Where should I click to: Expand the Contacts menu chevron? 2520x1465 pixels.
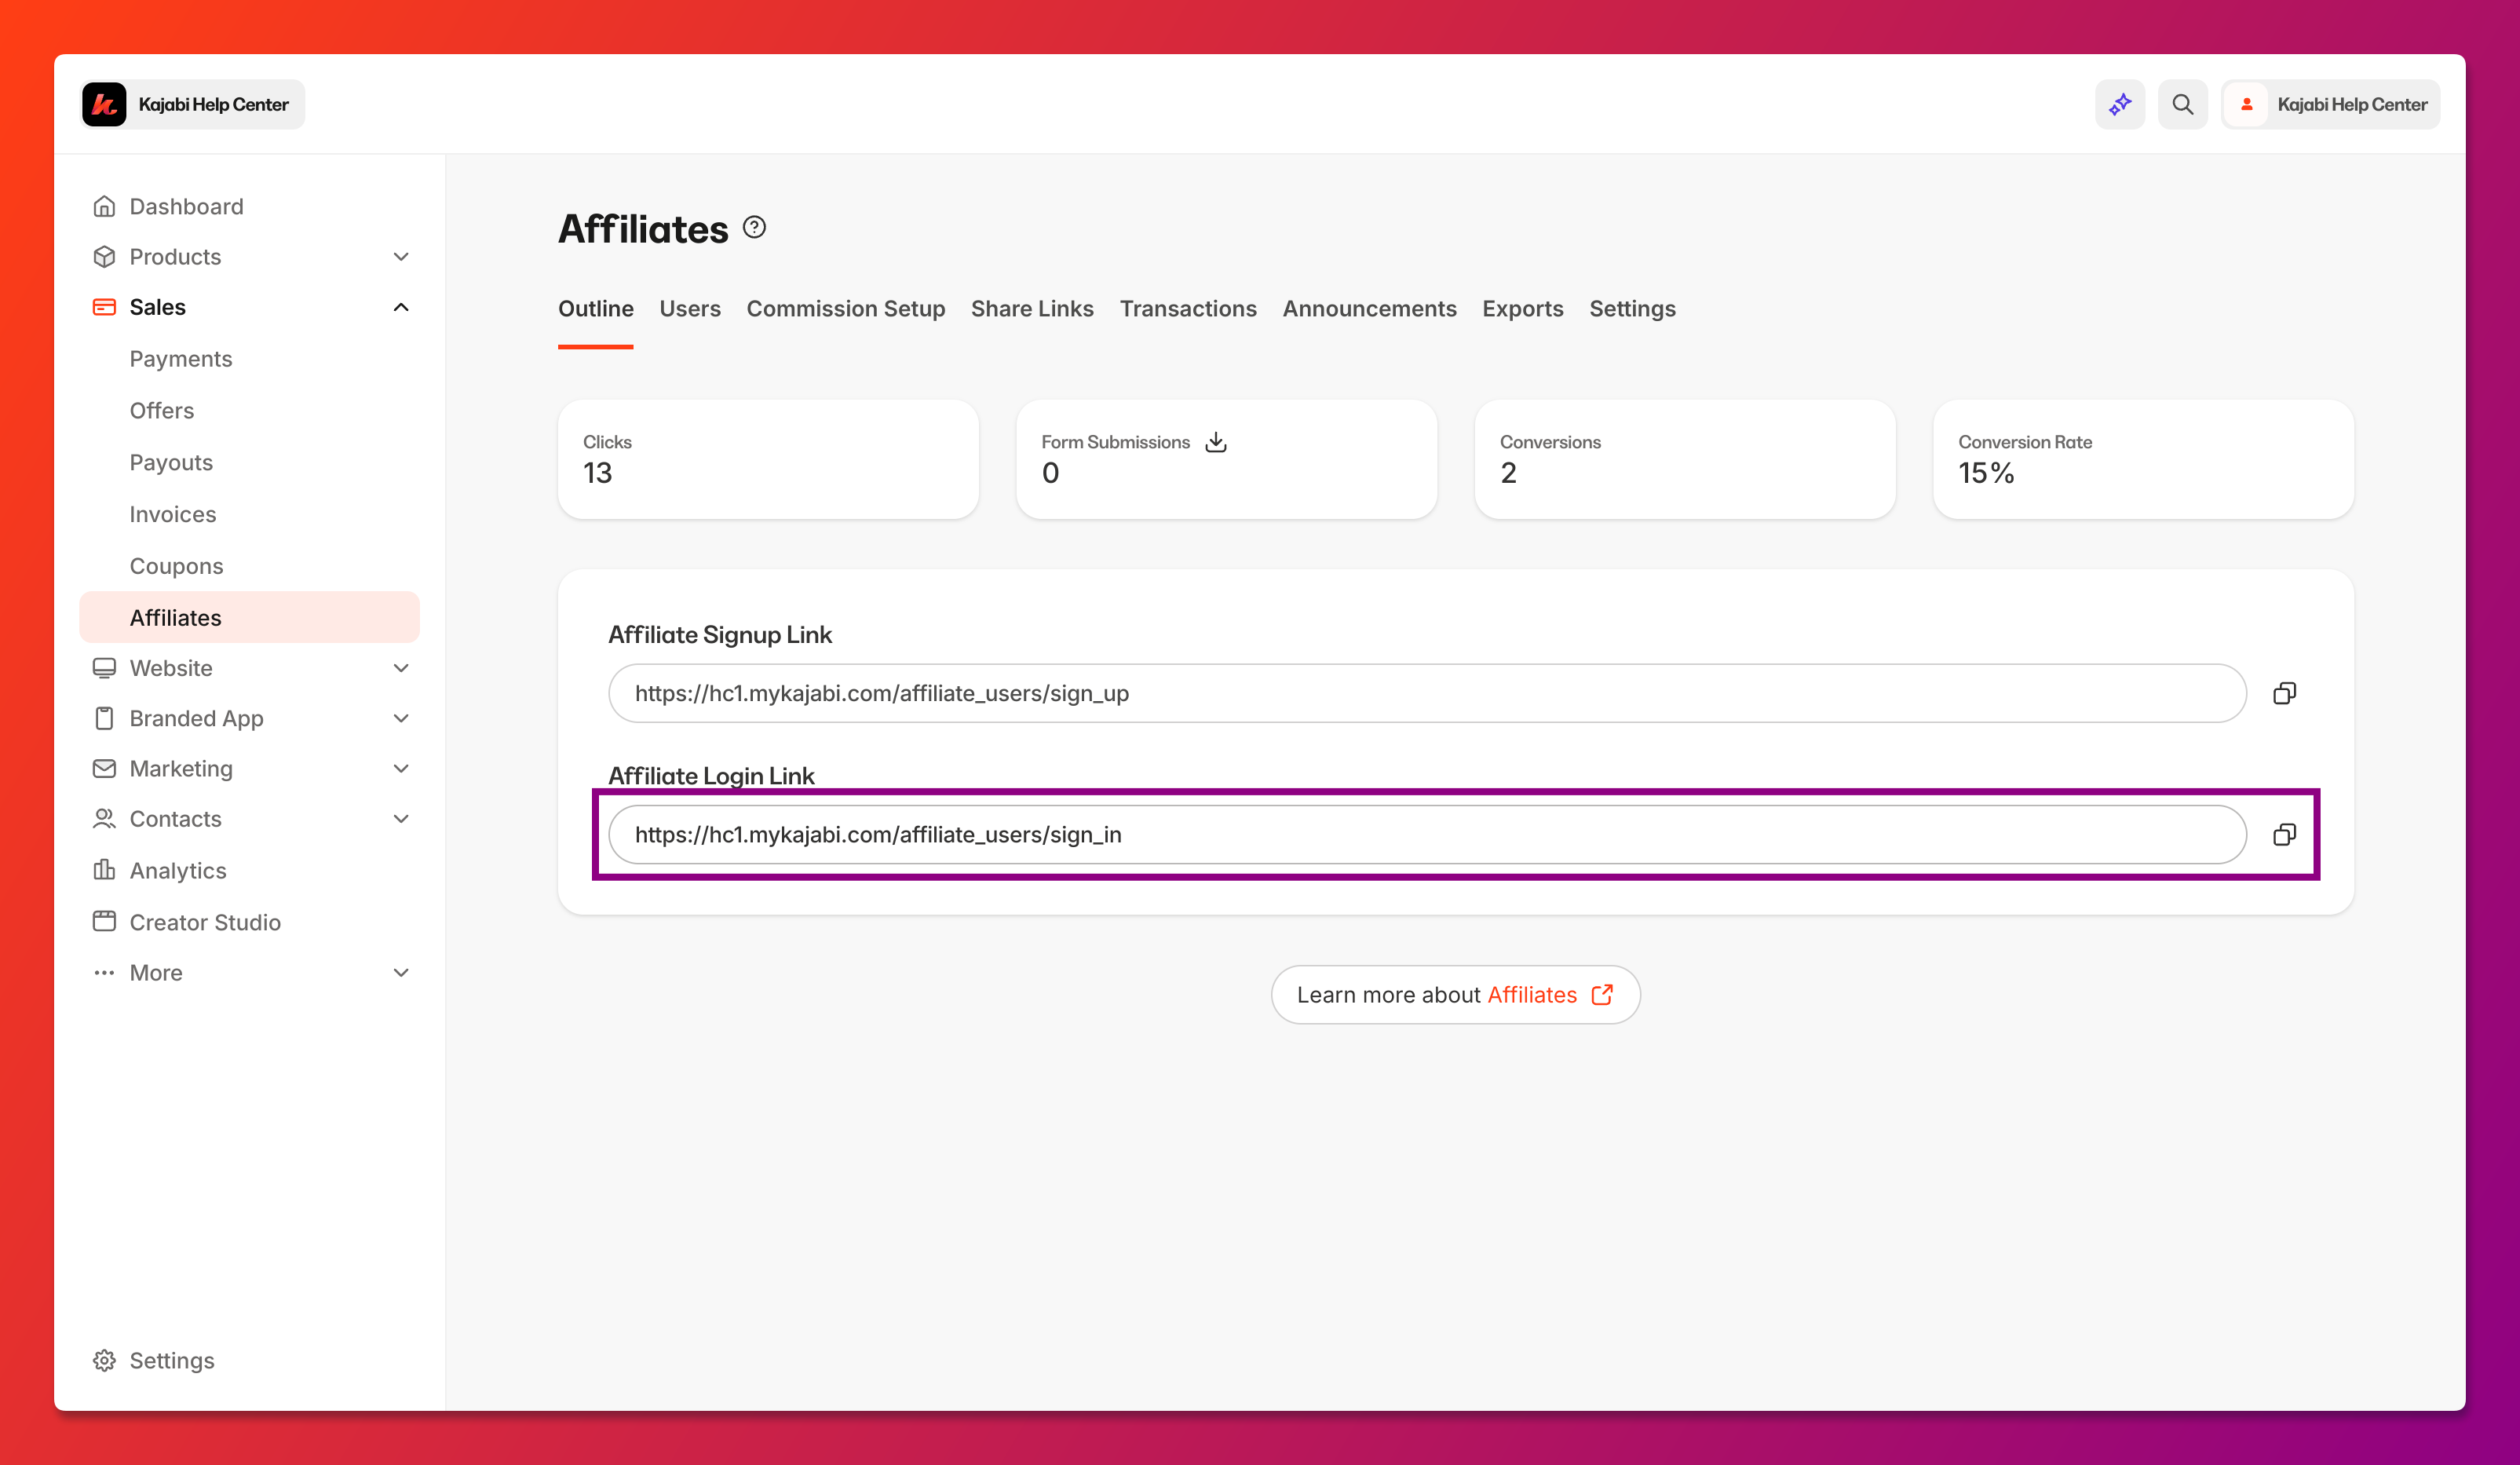401,819
